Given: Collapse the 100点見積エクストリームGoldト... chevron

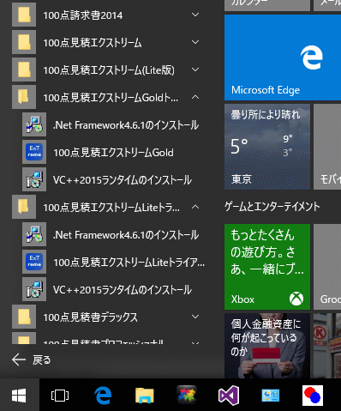Looking at the screenshot, I should pyautogui.click(x=195, y=97).
